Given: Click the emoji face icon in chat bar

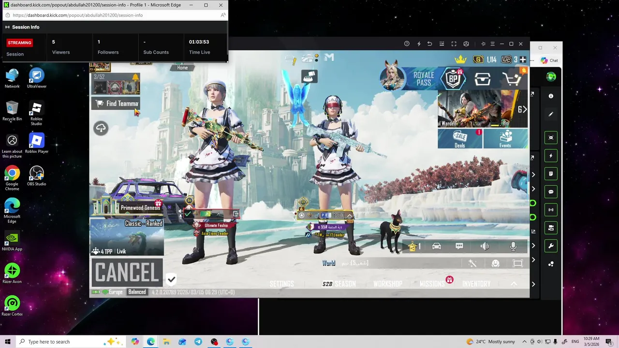Looking at the screenshot, I should (x=495, y=263).
